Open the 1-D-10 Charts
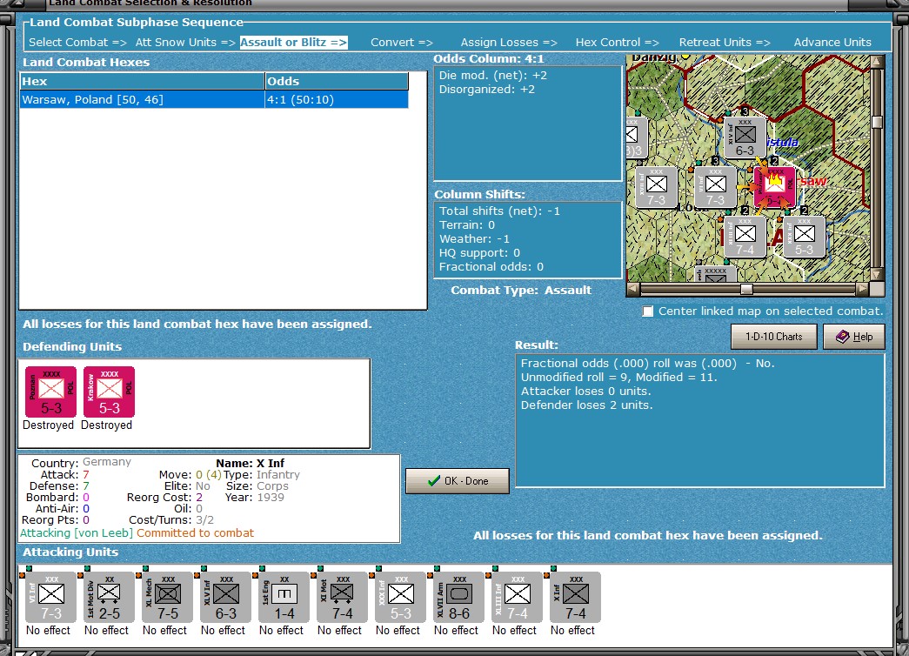The image size is (909, 656). 773,337
